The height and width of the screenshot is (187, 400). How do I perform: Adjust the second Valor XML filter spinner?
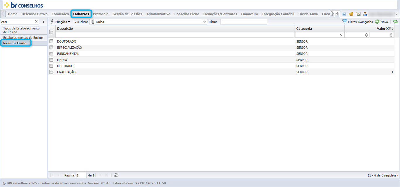click(x=391, y=35)
